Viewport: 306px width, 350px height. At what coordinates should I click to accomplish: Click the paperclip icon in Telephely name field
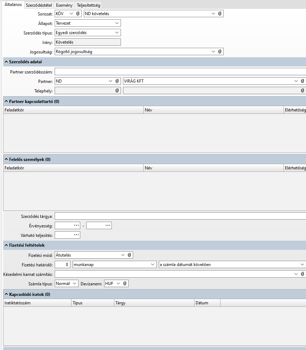302,90
